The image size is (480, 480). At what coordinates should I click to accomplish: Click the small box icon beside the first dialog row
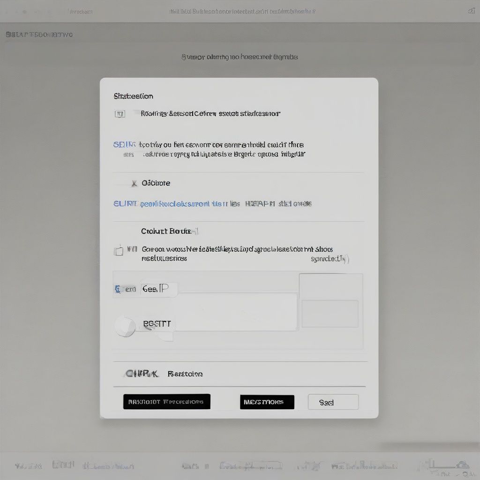click(x=120, y=113)
